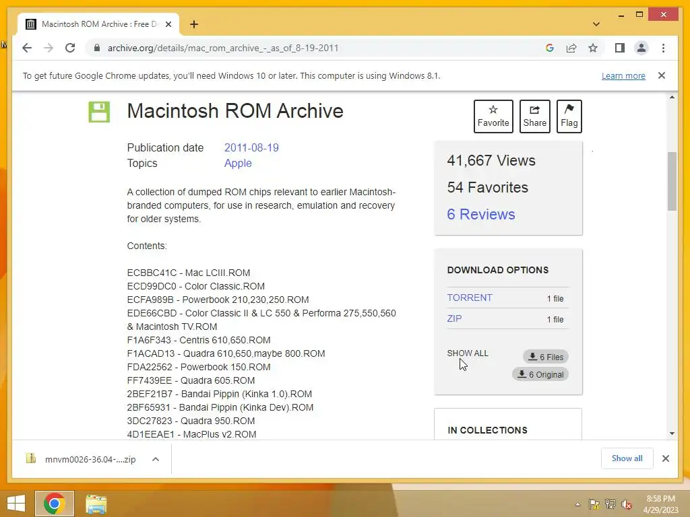
Task: Click the DOWNLOAD OPTIONS heading
Action: [x=498, y=270]
